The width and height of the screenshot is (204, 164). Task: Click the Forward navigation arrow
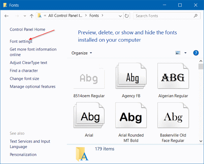point(17,16)
